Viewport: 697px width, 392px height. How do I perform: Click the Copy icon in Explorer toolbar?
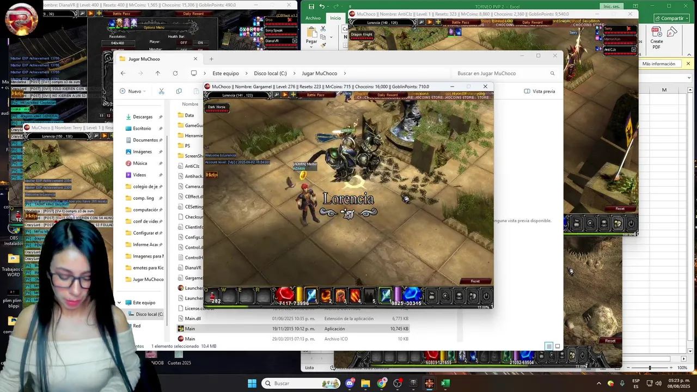tap(179, 91)
